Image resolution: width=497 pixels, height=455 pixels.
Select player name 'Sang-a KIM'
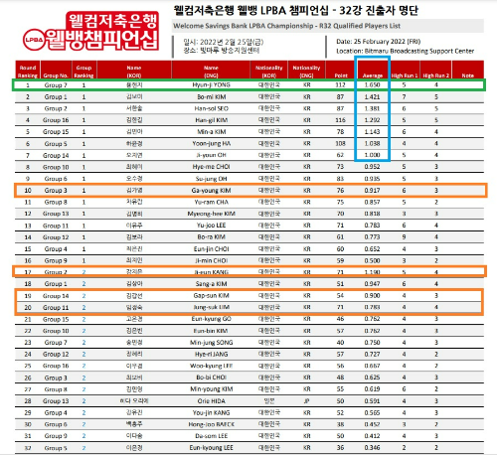click(x=211, y=284)
